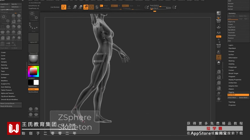Open the Projection subpalette
This screenshot has height=140, width=250.
(x=232, y=105)
